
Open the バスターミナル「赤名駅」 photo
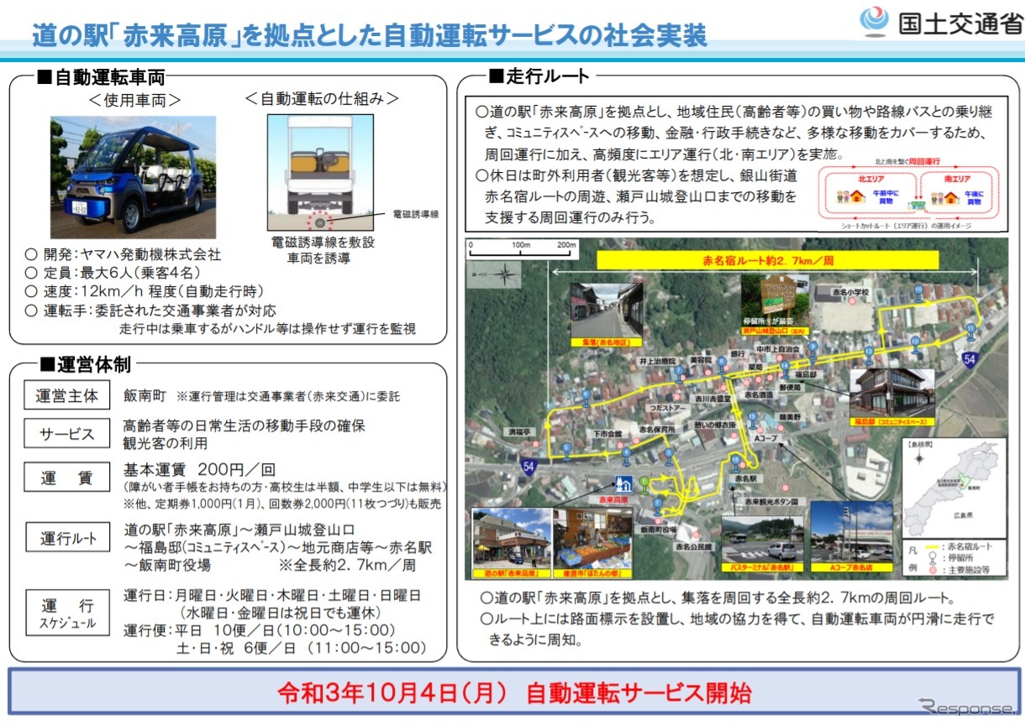(763, 543)
